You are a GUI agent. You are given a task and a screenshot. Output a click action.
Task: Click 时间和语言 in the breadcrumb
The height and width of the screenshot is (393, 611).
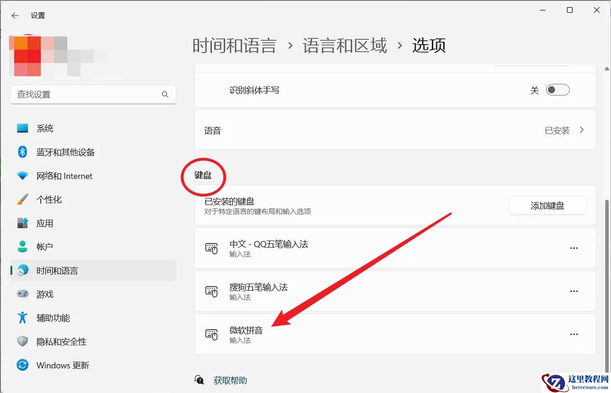coord(235,45)
